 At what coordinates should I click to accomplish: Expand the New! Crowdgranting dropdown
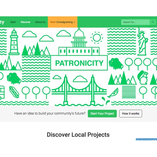coord(62,22)
